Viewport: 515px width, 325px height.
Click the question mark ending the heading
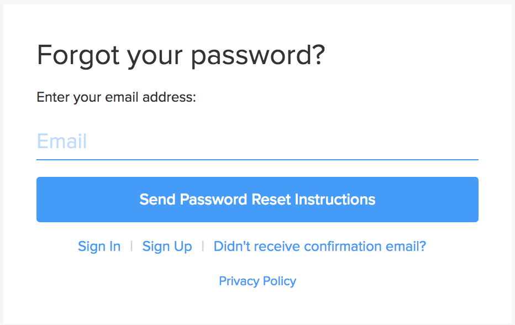[x=317, y=55]
